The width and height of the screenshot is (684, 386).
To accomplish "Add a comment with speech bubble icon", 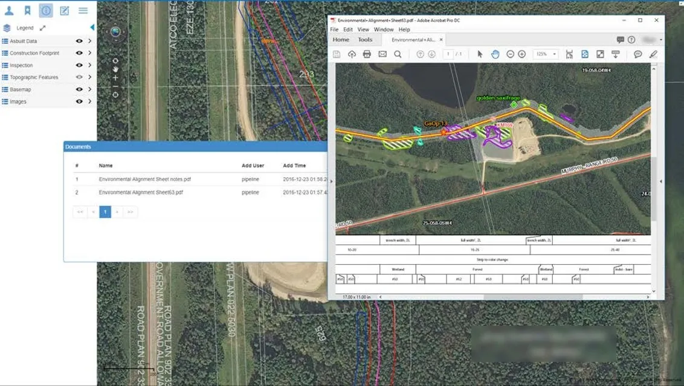I will coord(637,54).
